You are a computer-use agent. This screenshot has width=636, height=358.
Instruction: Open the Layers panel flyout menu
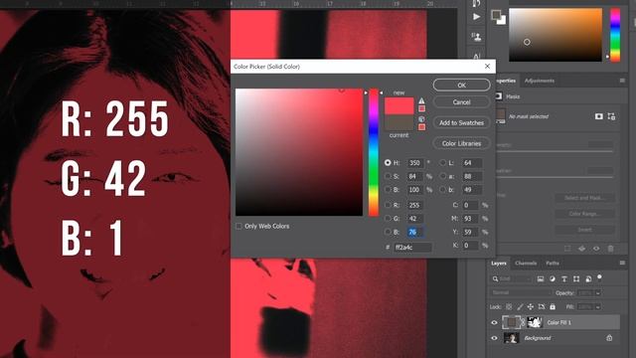(622, 263)
